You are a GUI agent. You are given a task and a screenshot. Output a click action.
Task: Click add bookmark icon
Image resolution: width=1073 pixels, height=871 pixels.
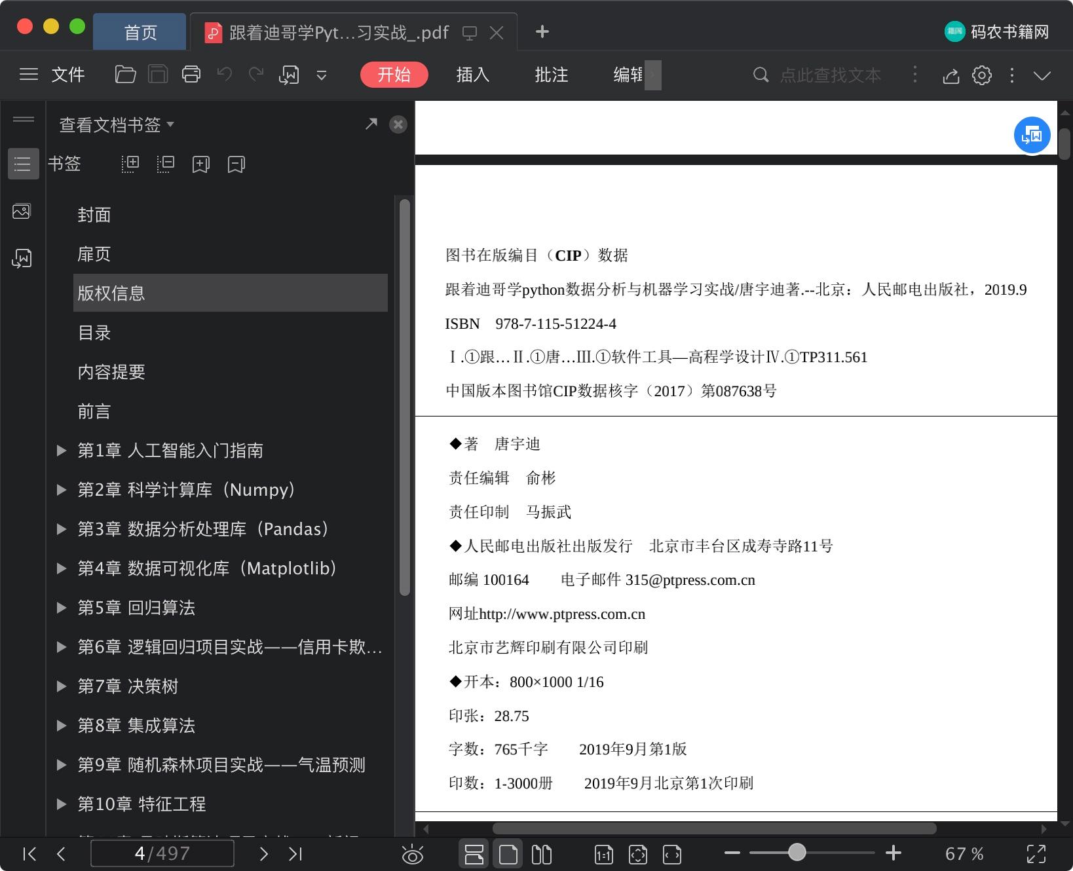click(201, 164)
